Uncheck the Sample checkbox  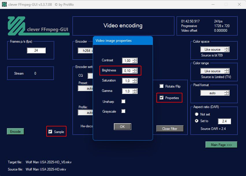point(50,132)
